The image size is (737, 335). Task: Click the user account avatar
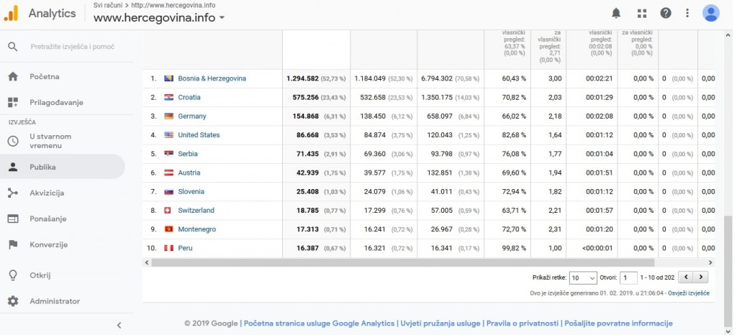click(x=711, y=13)
